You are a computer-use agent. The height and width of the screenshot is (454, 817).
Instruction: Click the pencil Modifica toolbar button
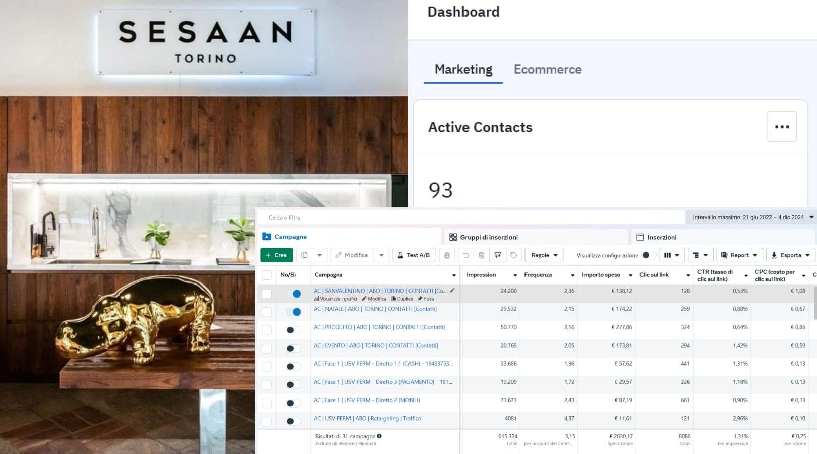352,255
